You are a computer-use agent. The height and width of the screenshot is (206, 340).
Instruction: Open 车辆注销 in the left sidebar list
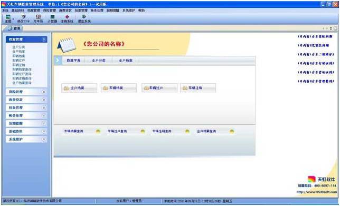(x=18, y=65)
